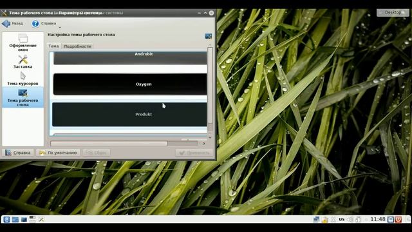Expand the hidden tray icons arrow

point(366,219)
